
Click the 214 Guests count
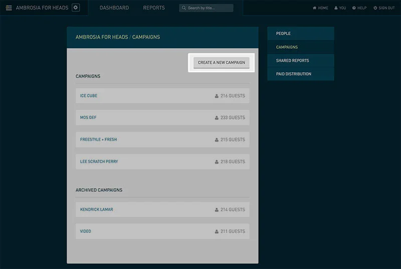click(233, 209)
